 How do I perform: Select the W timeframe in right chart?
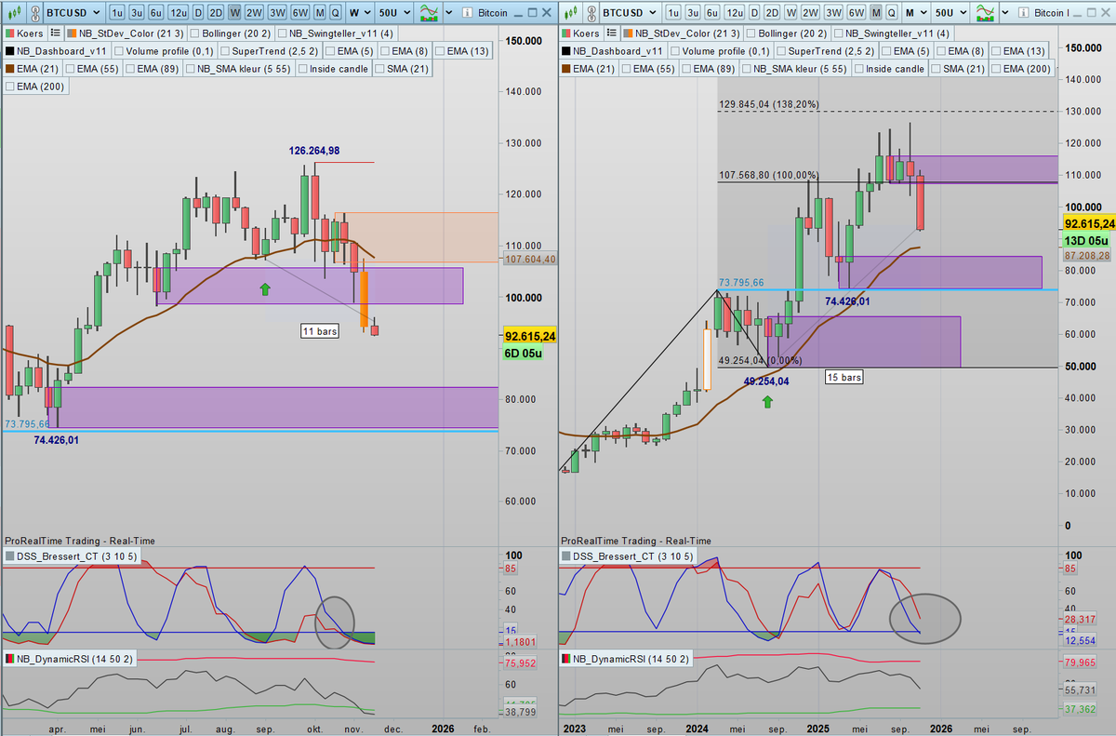pyautogui.click(x=790, y=13)
